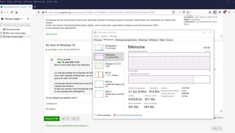Open the page actions three-dots menu
The width and height of the screenshot is (235, 133).
[179, 12]
